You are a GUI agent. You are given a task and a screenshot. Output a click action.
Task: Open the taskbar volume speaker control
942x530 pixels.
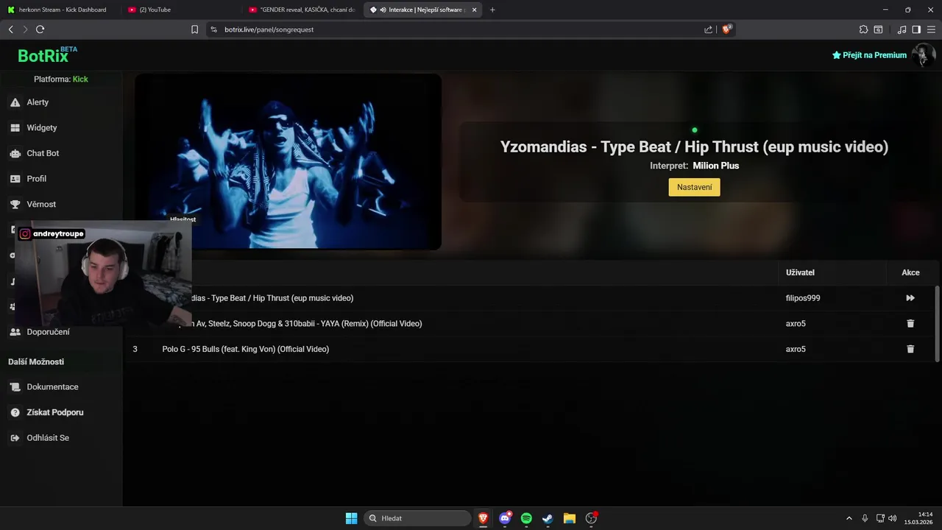click(892, 518)
